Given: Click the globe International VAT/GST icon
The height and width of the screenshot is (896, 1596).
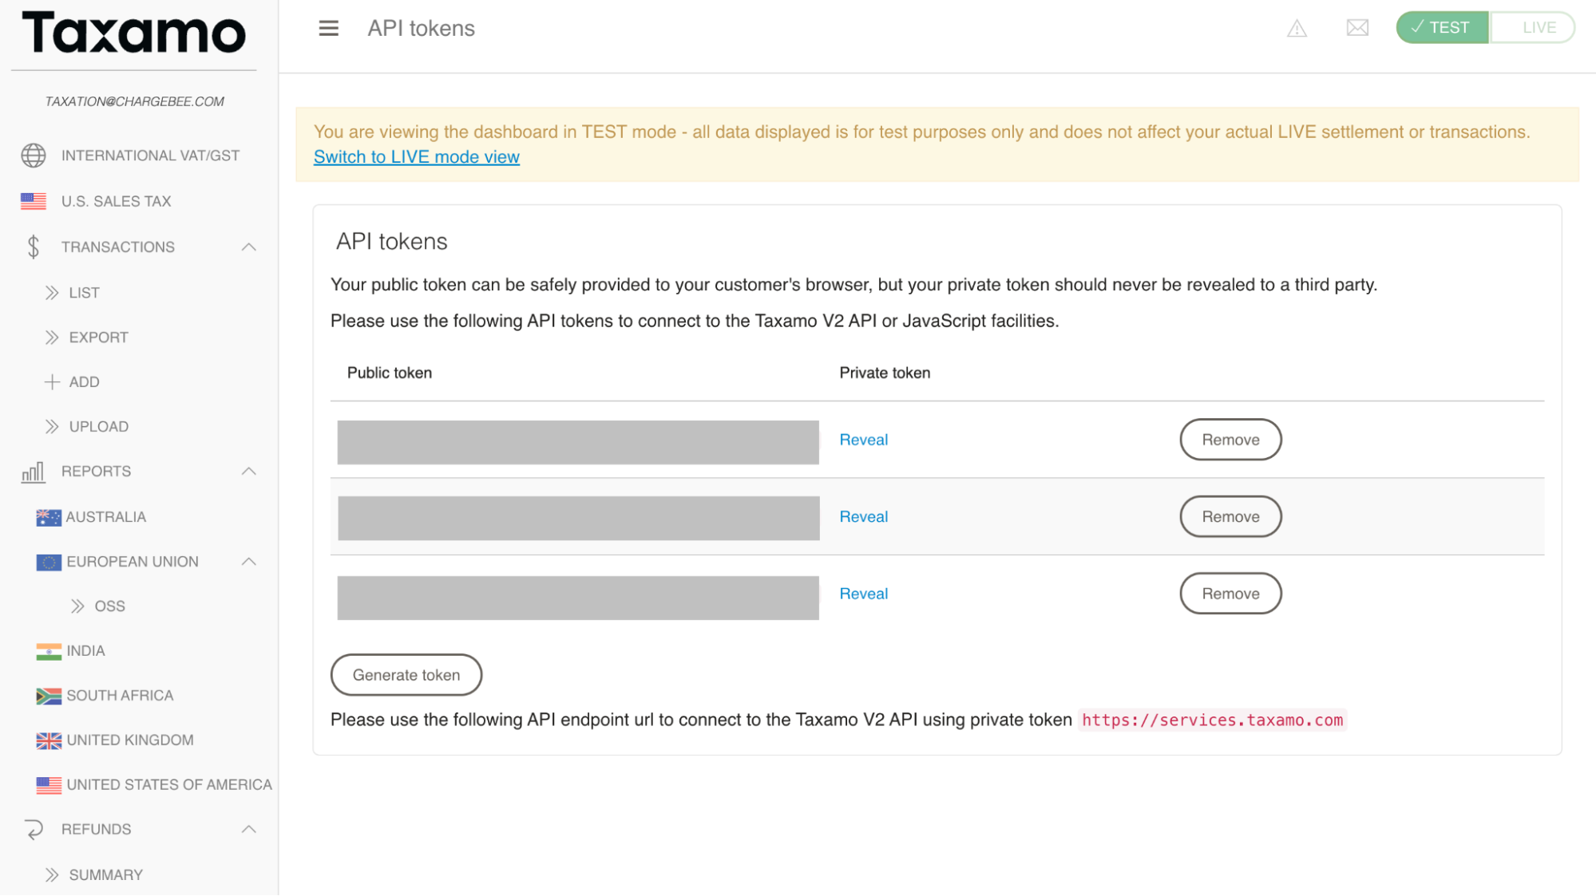Looking at the screenshot, I should [34, 156].
